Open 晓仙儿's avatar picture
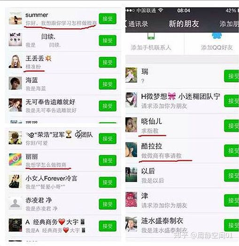 click(131, 125)
